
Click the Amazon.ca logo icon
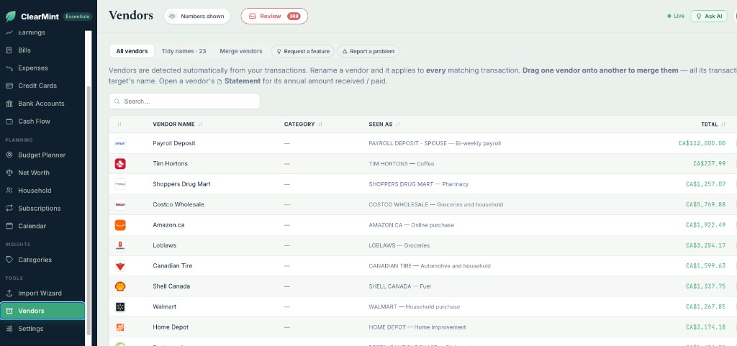tap(120, 225)
